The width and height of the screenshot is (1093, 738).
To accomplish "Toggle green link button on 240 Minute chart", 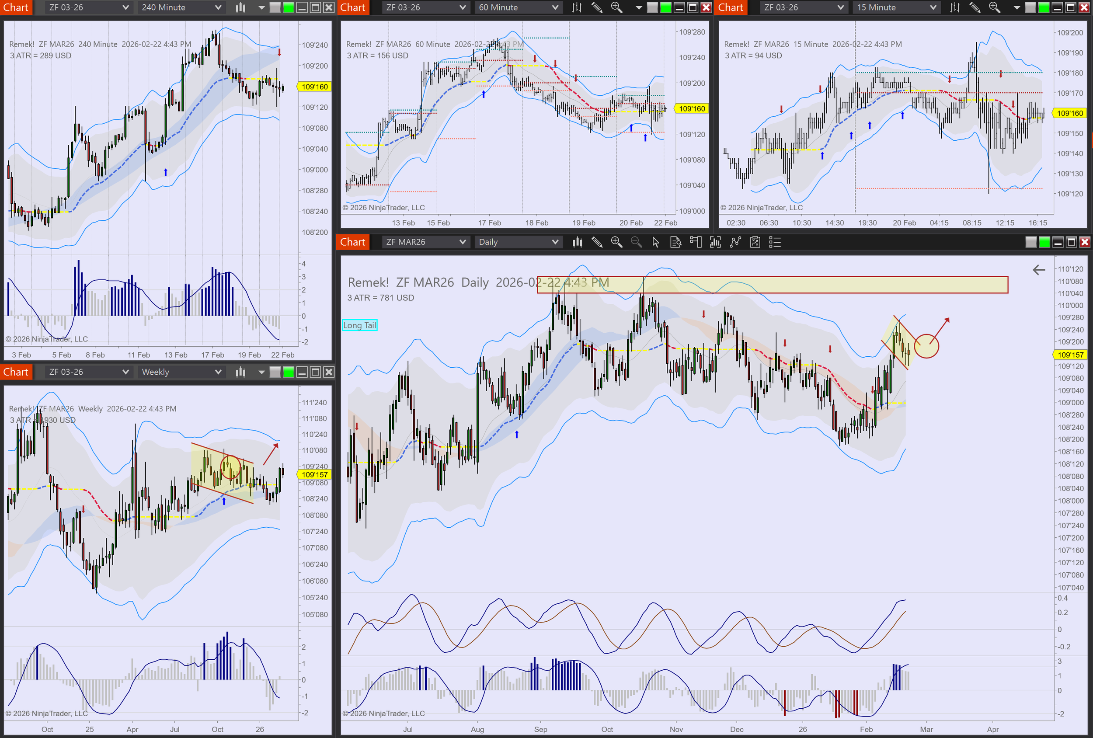I will click(288, 7).
